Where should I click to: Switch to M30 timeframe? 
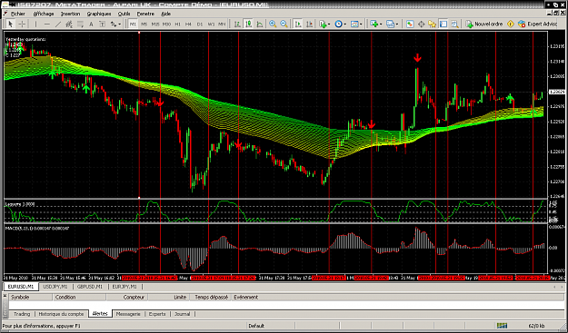[166, 24]
